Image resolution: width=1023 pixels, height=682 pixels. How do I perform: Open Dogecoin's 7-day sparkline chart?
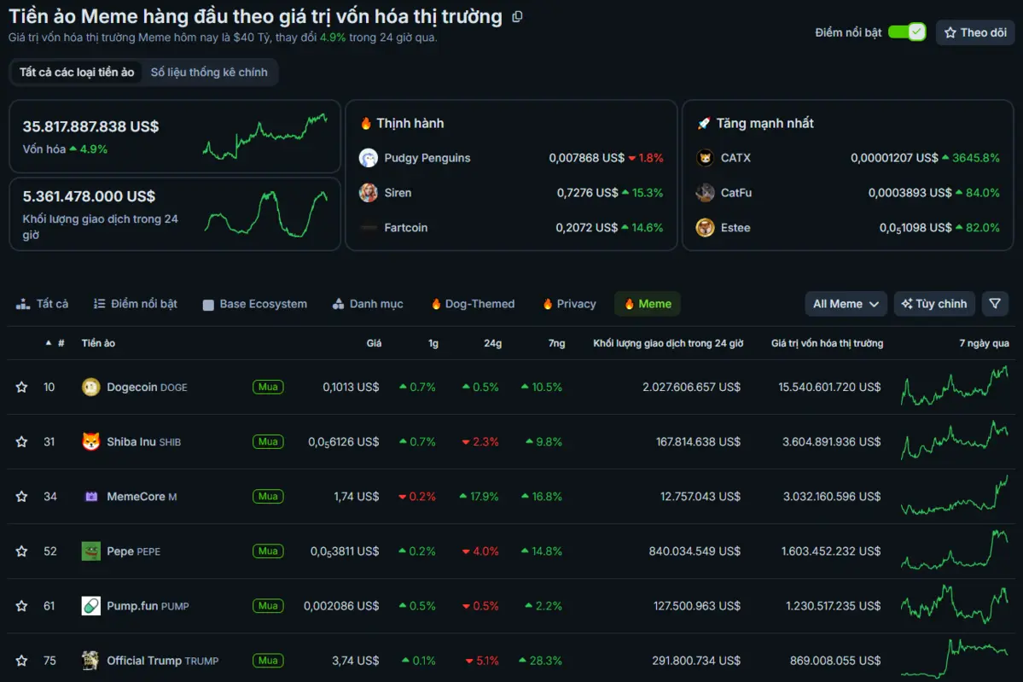955,387
